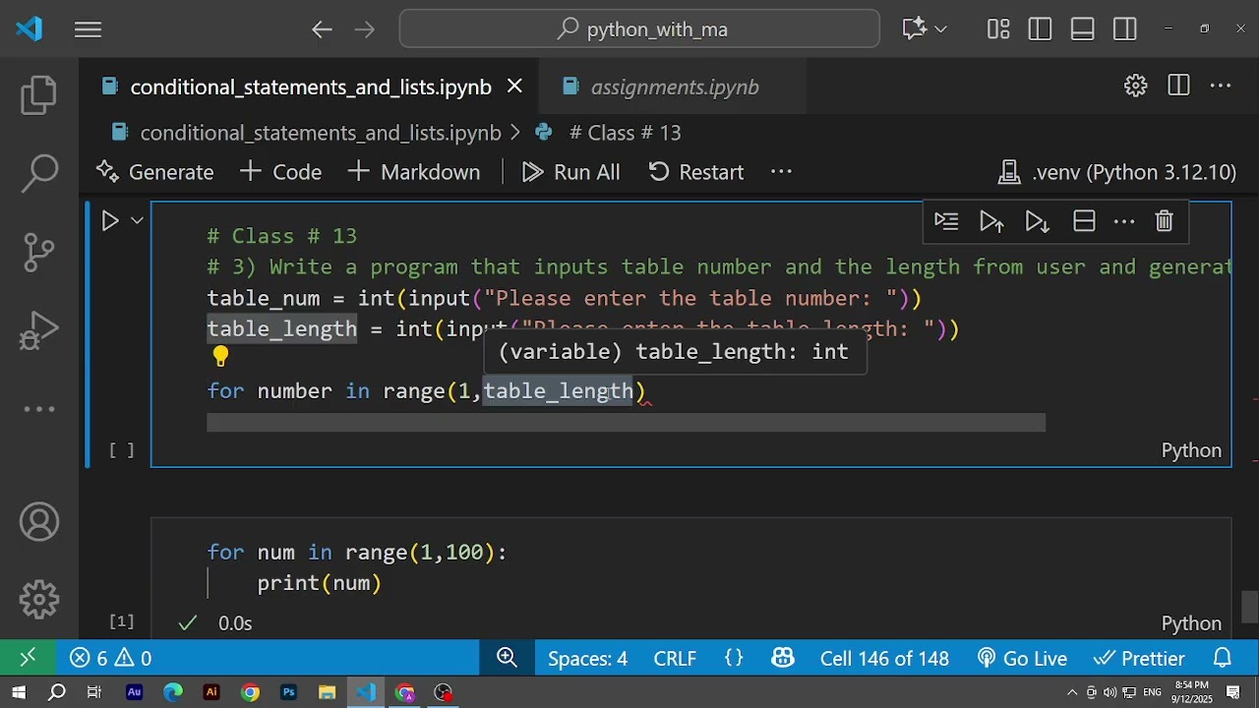Split the cell icon

point(1084,222)
